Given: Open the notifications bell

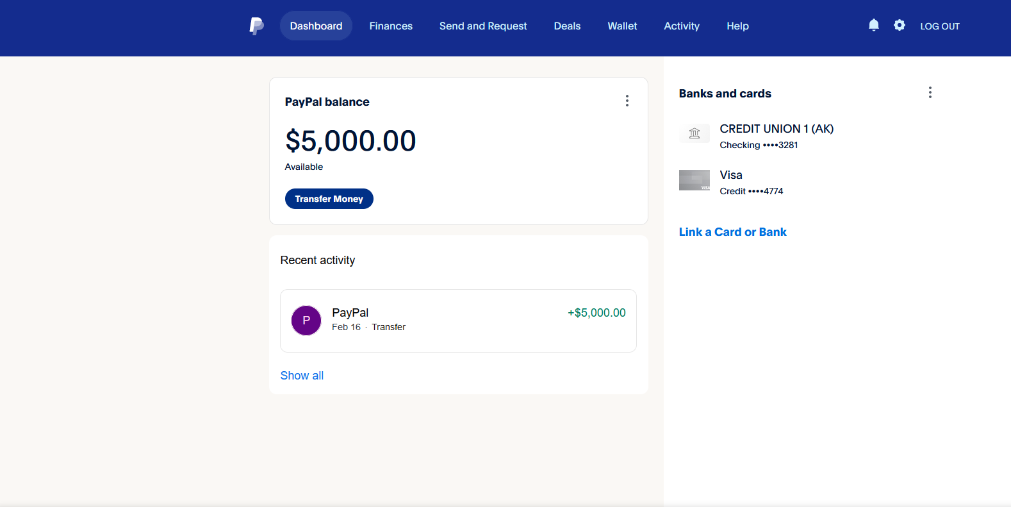Looking at the screenshot, I should click(x=873, y=25).
